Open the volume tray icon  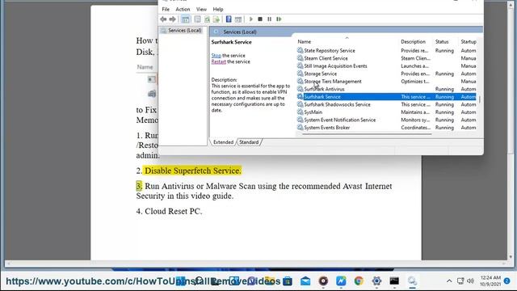click(470, 281)
